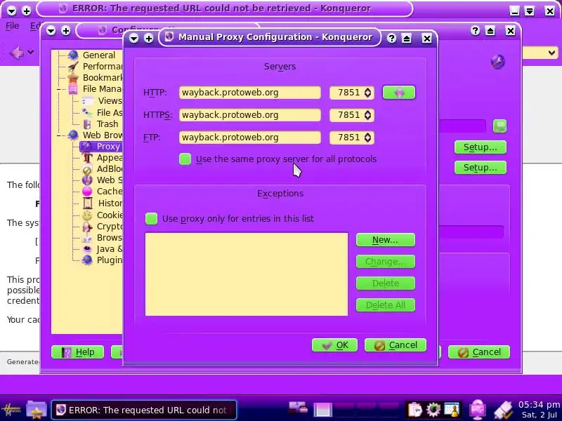Select the General label in the tree

(x=99, y=55)
